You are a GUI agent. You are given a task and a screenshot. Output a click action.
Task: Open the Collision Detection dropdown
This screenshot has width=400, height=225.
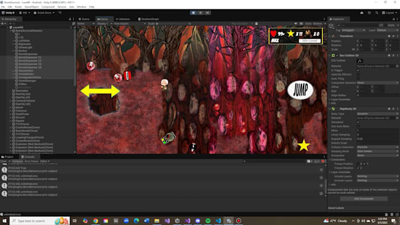(x=378, y=147)
